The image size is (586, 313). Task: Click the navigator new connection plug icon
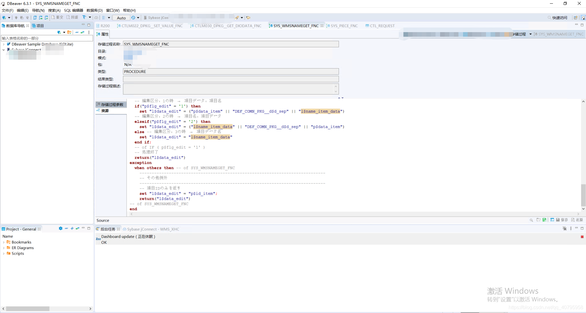pos(59,32)
